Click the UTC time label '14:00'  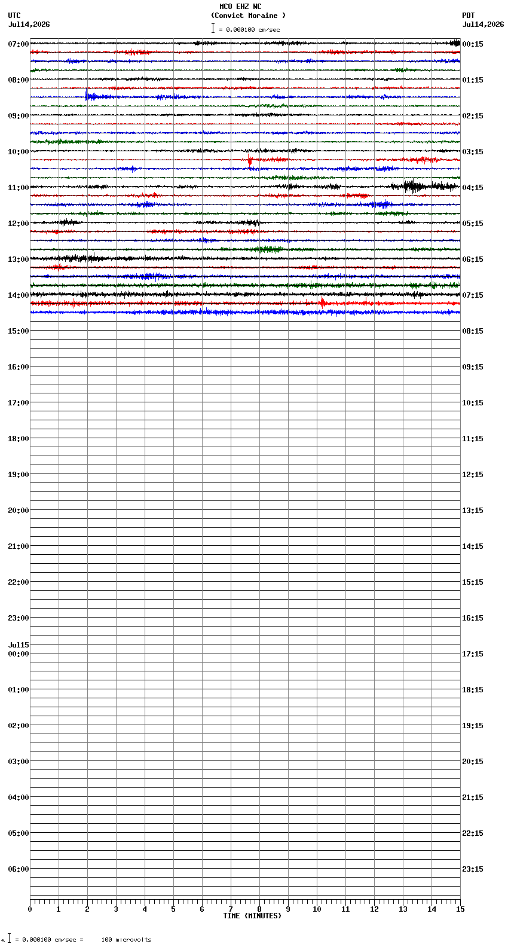coord(19,295)
